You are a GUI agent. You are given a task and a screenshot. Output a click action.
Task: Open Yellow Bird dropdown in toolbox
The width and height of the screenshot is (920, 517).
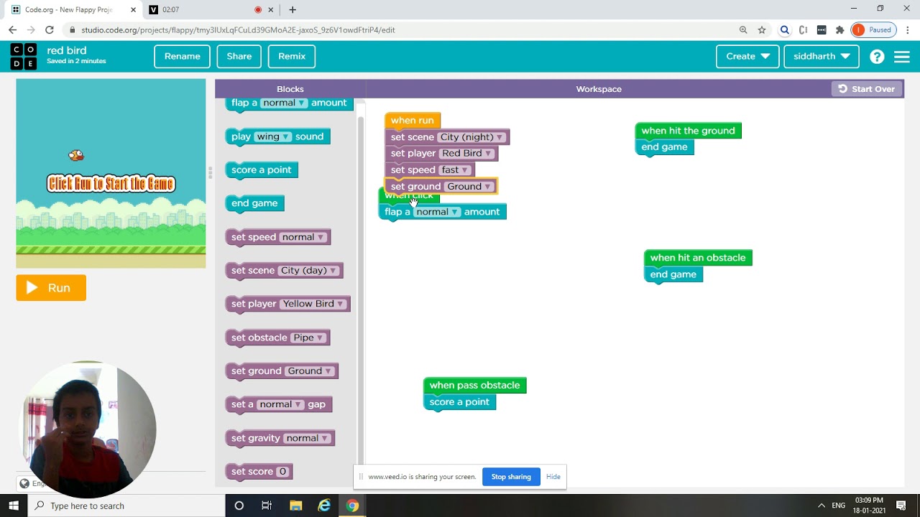pos(313,304)
